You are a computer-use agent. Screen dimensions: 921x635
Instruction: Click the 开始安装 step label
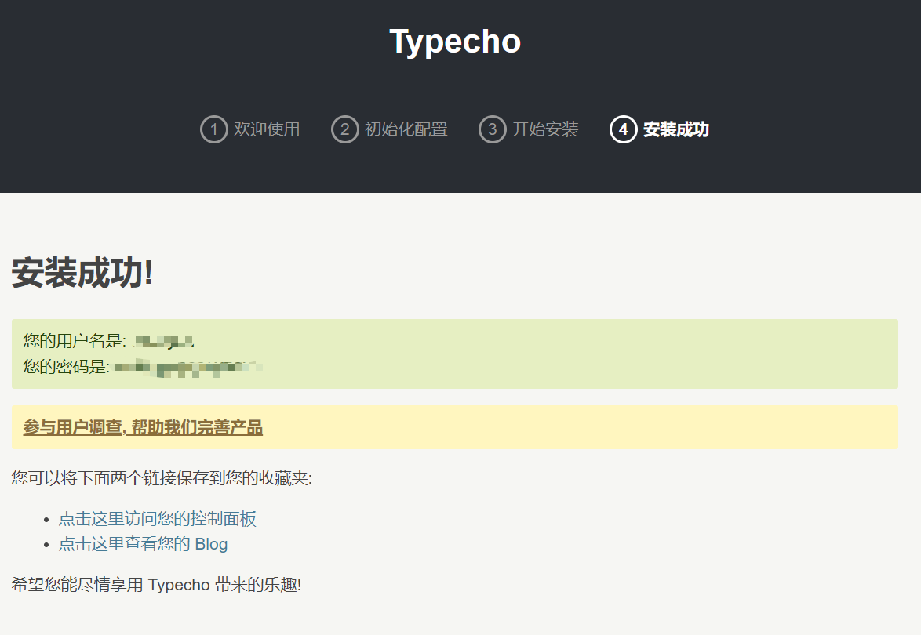(545, 129)
